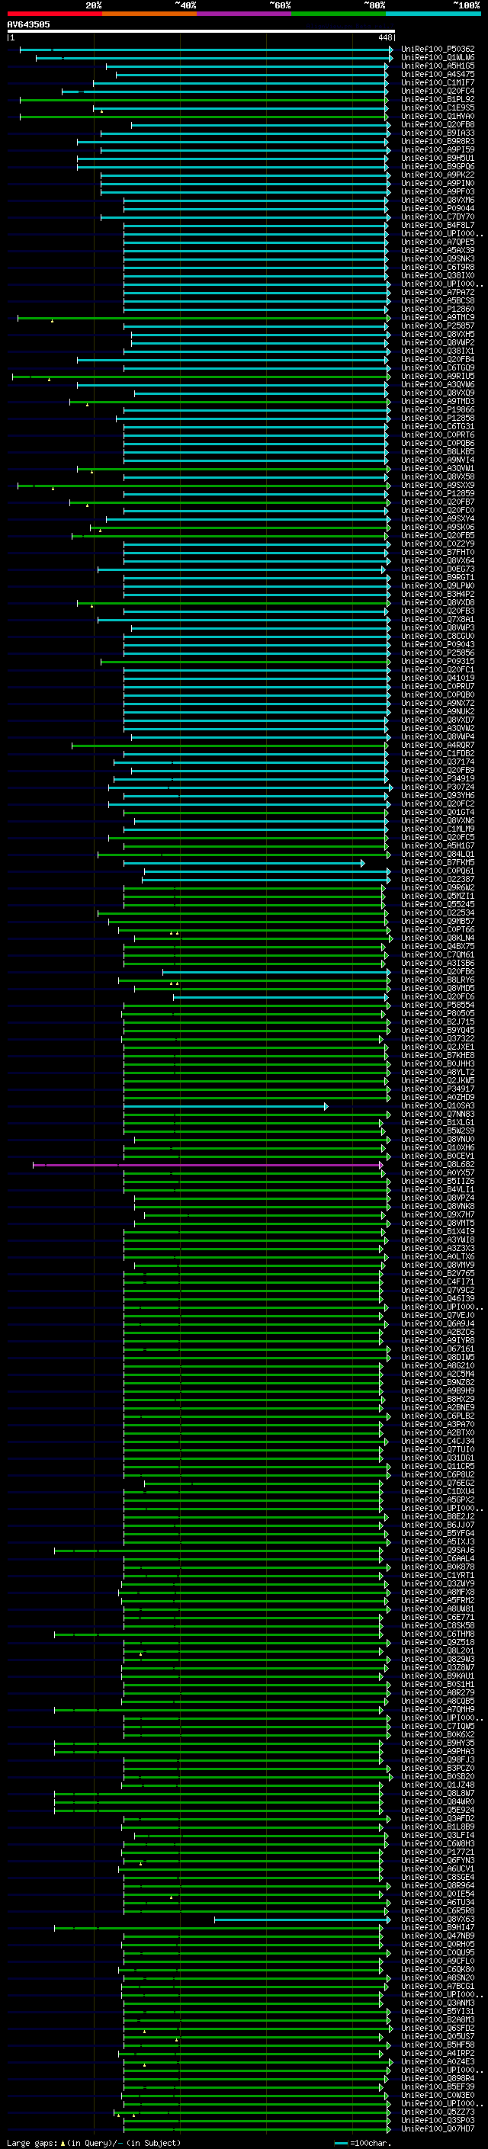Click the purple alignment bar for UniRef100_Q8L682
The image size is (488, 2149).
[x=207, y=1165]
